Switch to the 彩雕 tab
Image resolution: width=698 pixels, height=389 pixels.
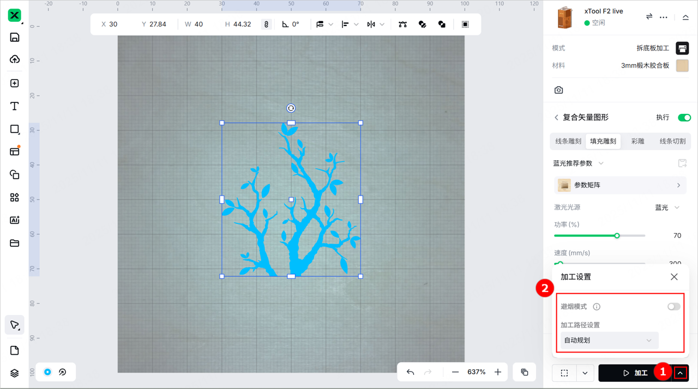637,142
